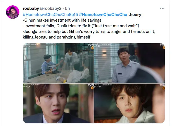Open the bottom-left man in suit image
This screenshot has width=172, height=126.
click(58, 103)
